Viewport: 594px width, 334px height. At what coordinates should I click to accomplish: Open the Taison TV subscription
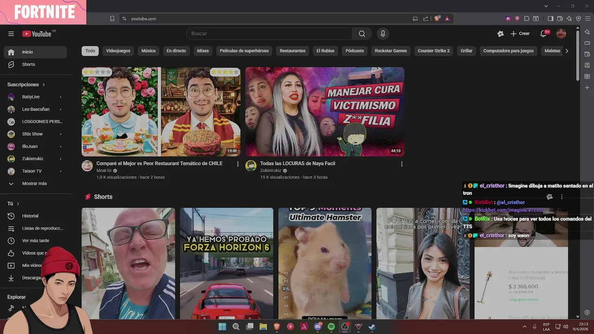pos(35,171)
